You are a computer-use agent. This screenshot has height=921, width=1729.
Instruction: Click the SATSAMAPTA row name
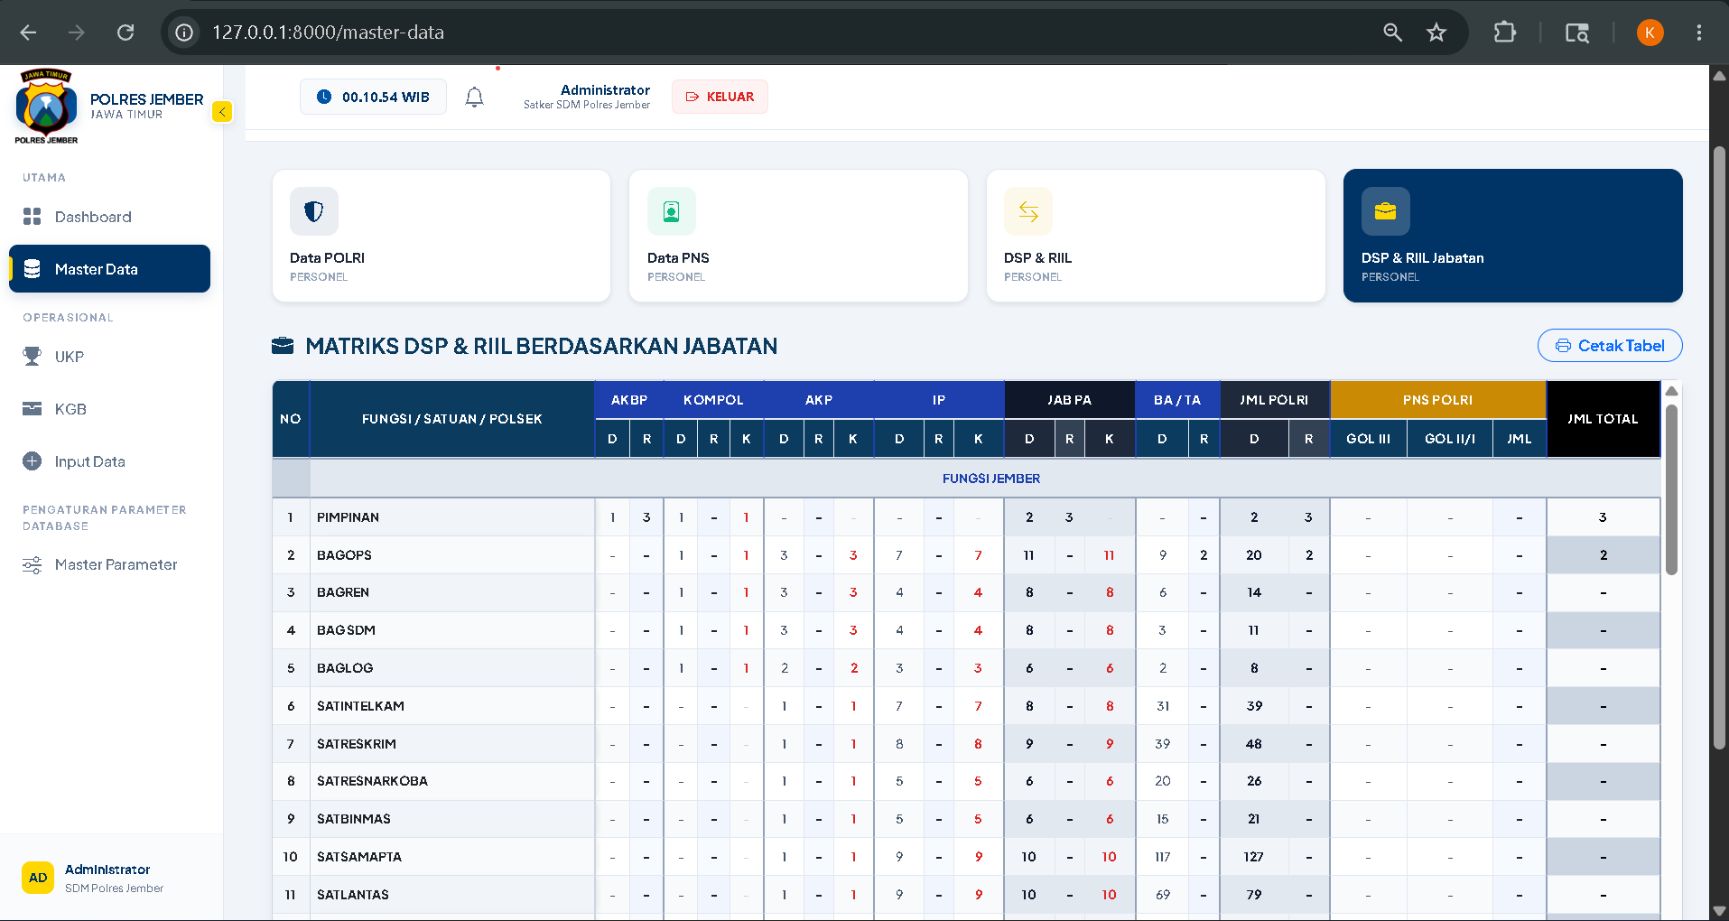point(358,857)
